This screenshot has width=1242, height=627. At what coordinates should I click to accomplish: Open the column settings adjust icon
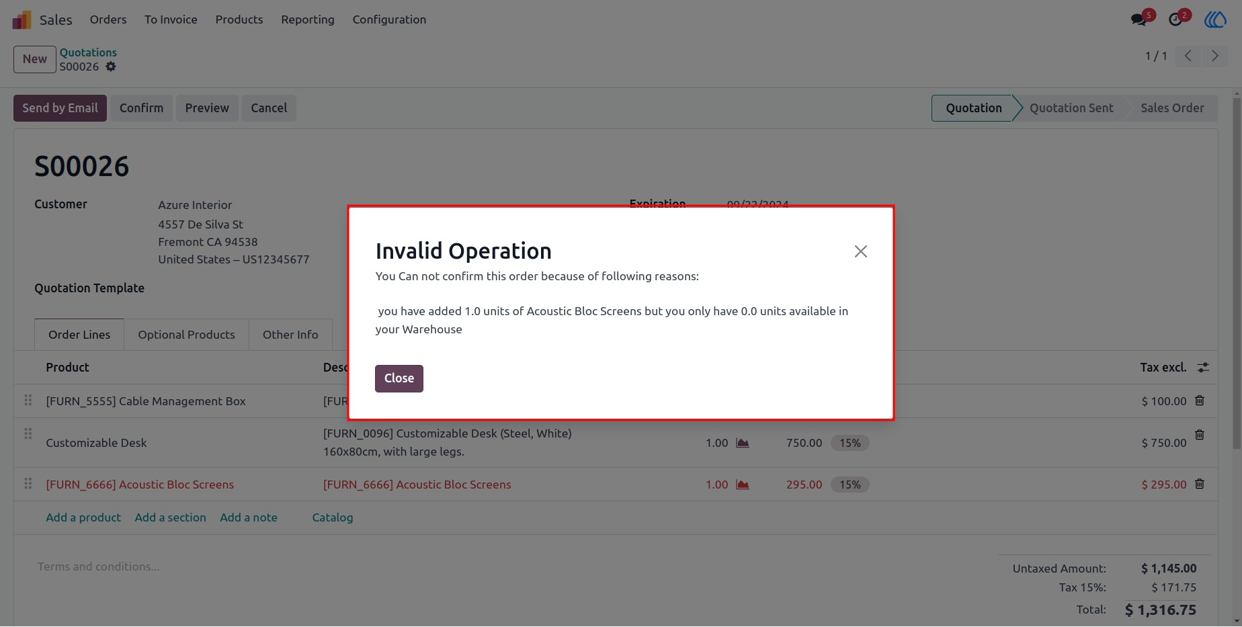coord(1203,368)
